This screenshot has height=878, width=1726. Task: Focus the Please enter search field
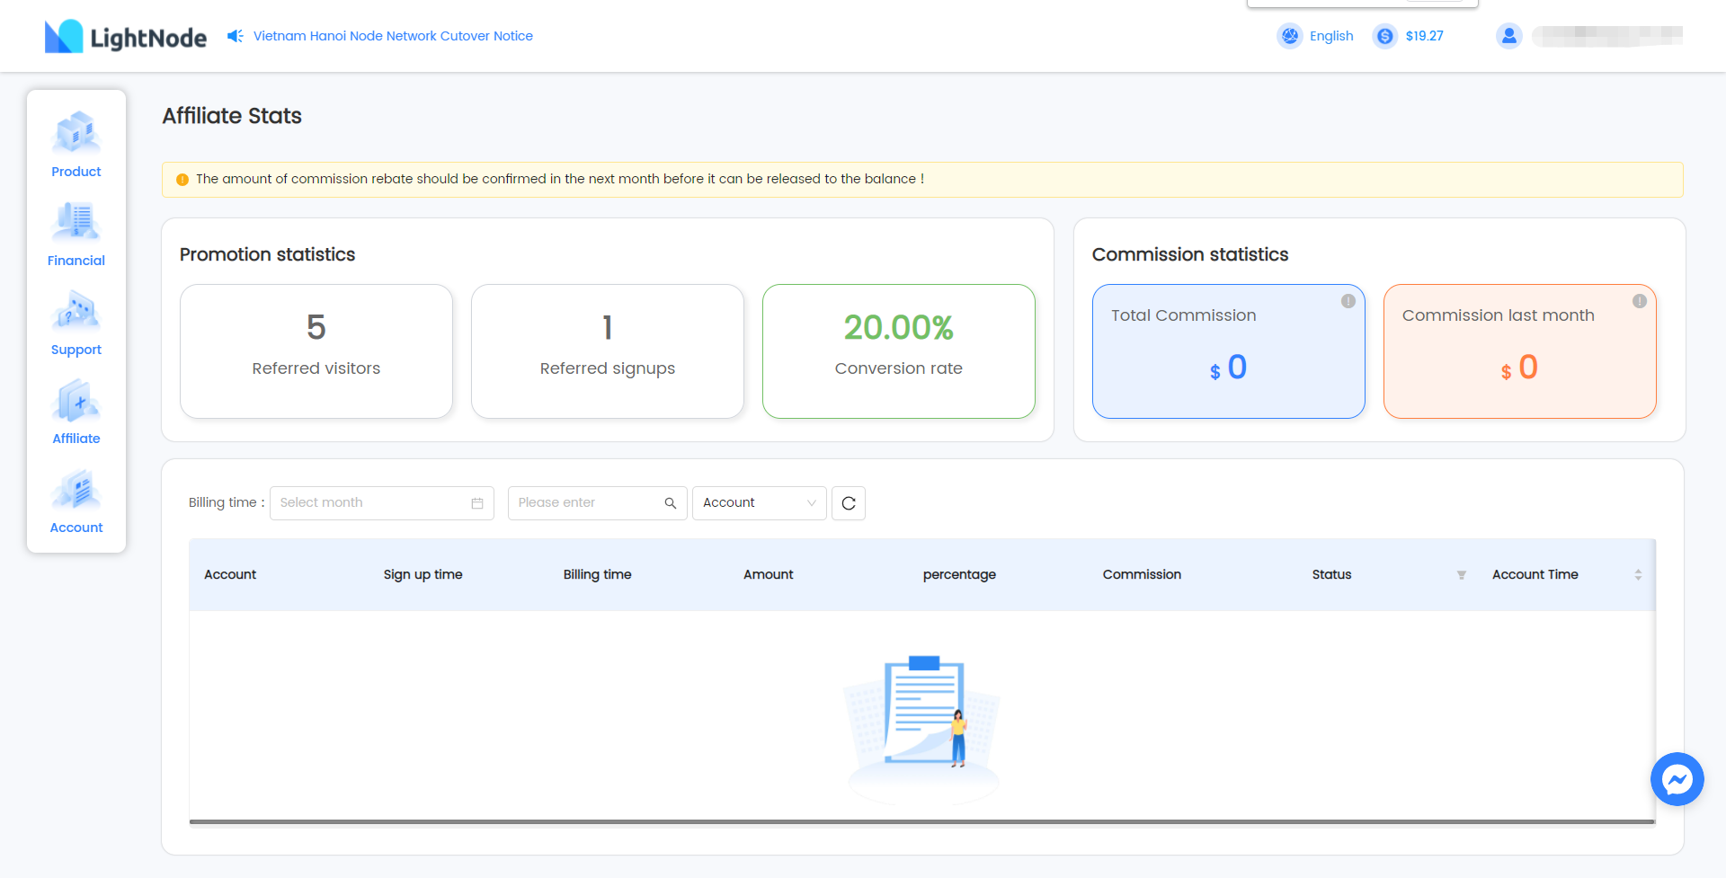598,503
